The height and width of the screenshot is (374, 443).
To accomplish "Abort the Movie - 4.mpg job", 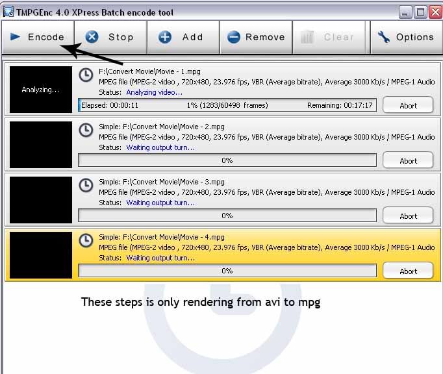I will tap(408, 271).
